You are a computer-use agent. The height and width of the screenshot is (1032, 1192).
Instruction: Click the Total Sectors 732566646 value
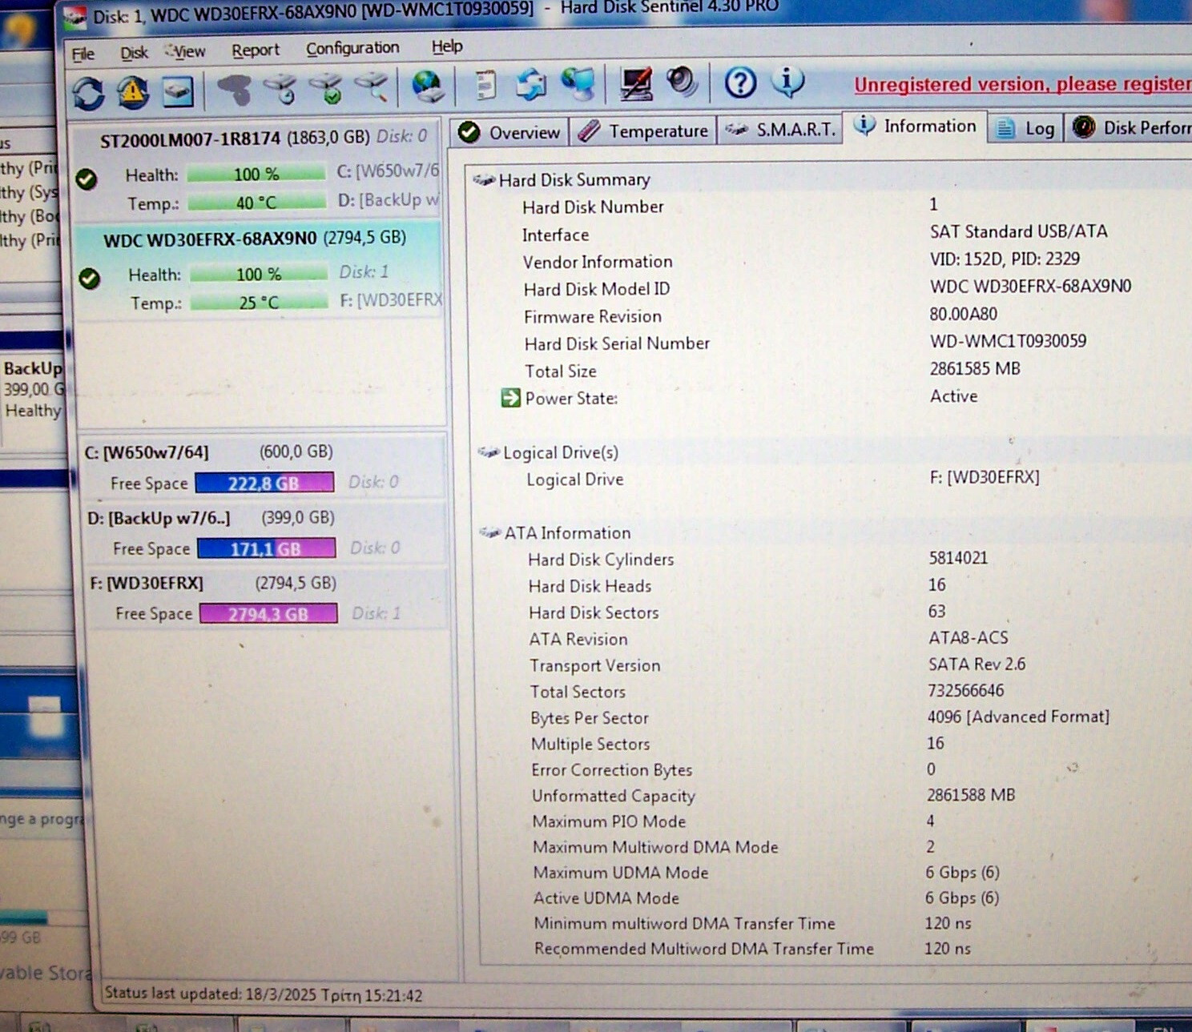point(965,690)
